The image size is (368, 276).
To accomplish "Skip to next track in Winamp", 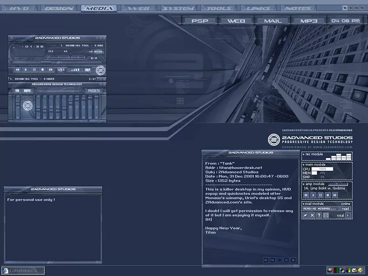I will click(x=51, y=70).
